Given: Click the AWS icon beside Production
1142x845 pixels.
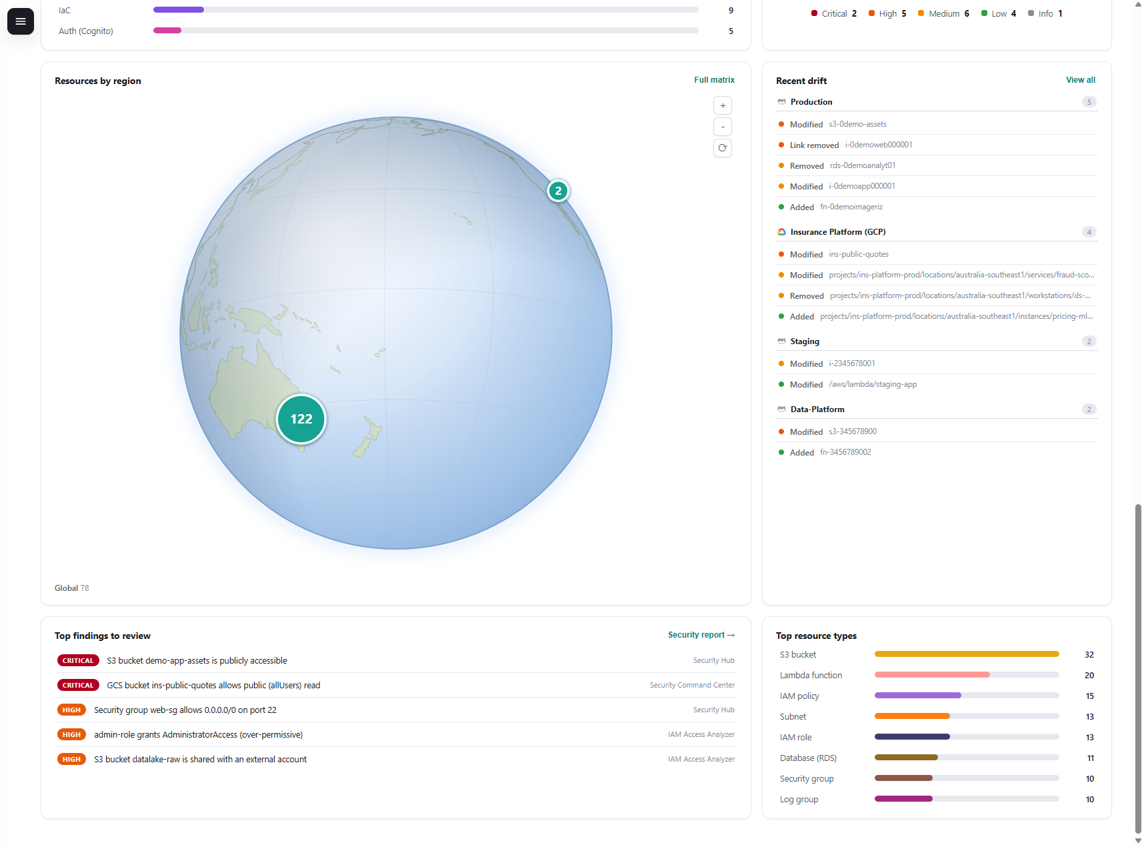Looking at the screenshot, I should pyautogui.click(x=781, y=102).
